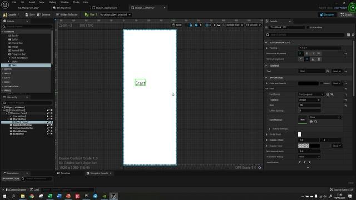Switch to Compiler Results tab

pyautogui.click(x=99, y=173)
